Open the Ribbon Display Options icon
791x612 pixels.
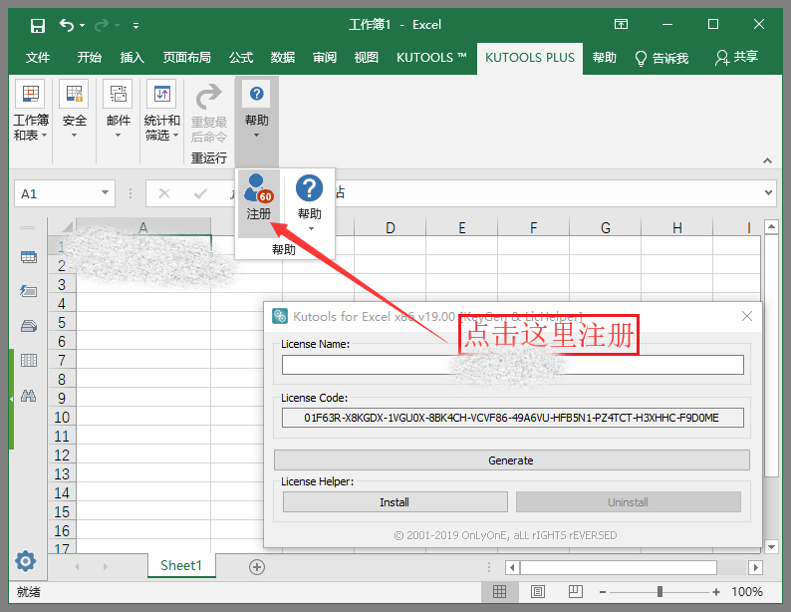[621, 24]
